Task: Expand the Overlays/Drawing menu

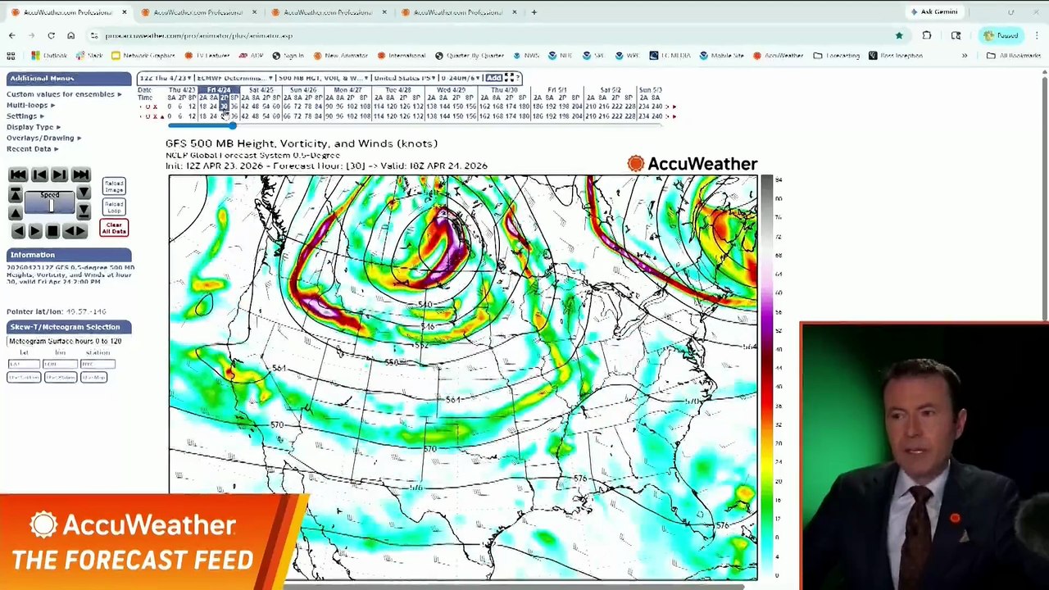Action: [43, 138]
